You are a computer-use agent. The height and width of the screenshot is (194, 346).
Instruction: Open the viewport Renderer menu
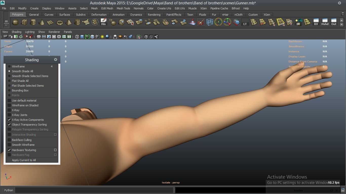click(x=54, y=32)
